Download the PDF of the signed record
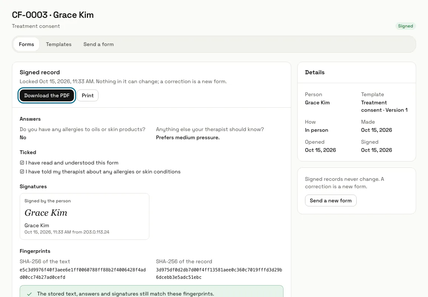Image resolution: width=428 pixels, height=297 pixels. 47,95
